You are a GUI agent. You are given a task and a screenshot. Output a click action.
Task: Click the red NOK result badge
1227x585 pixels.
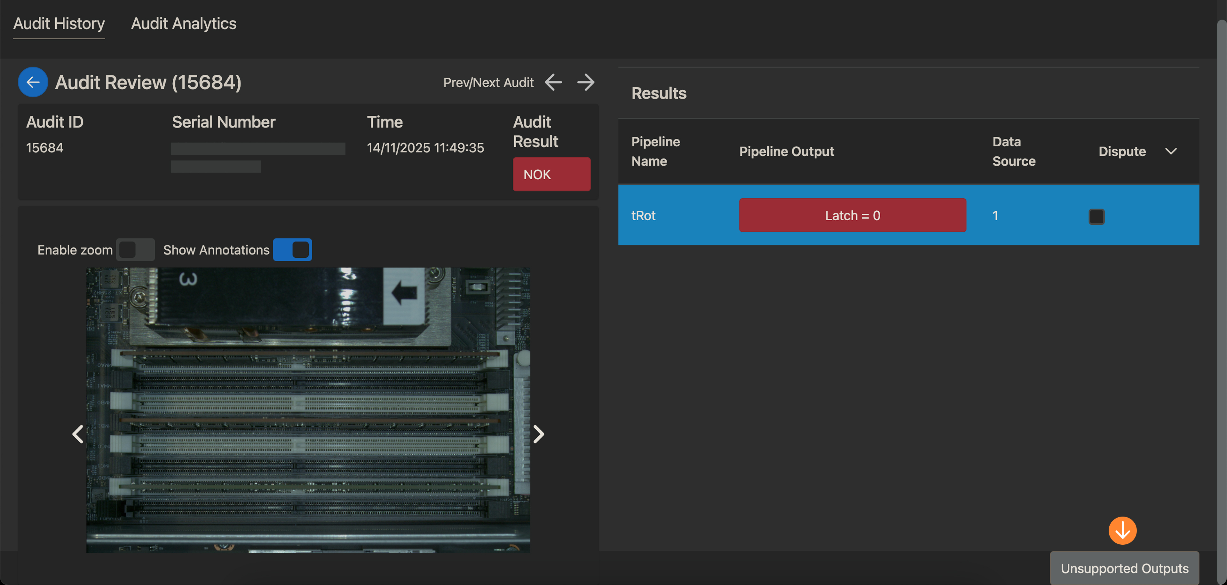[551, 174]
